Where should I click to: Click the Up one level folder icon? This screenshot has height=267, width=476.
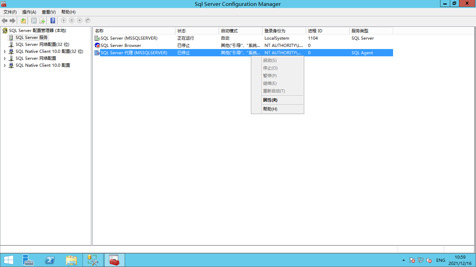click(23, 21)
